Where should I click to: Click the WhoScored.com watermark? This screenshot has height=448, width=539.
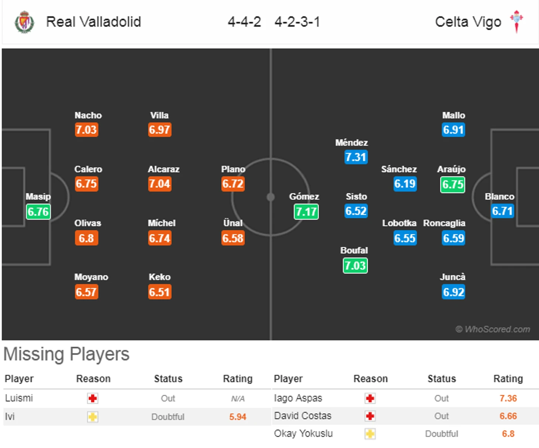[x=493, y=329]
